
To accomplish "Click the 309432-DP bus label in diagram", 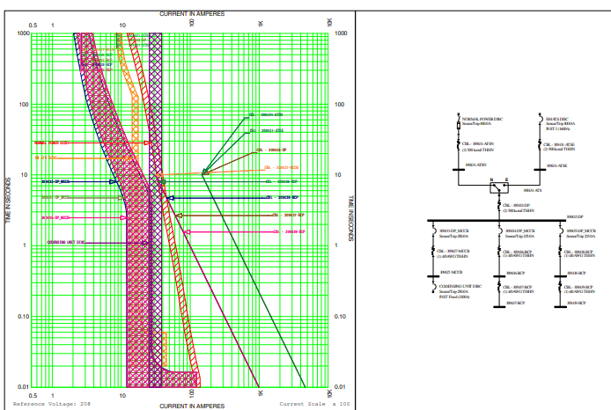I will [x=575, y=216].
